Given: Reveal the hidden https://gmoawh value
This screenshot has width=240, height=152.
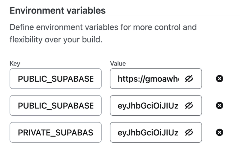Looking at the screenshot, I should (x=189, y=79).
